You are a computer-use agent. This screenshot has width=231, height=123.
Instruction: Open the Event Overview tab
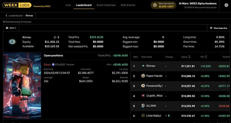pos(106,5)
